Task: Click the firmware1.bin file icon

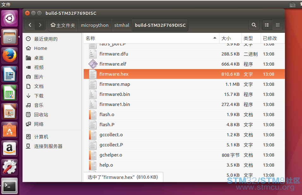Action: point(93,104)
